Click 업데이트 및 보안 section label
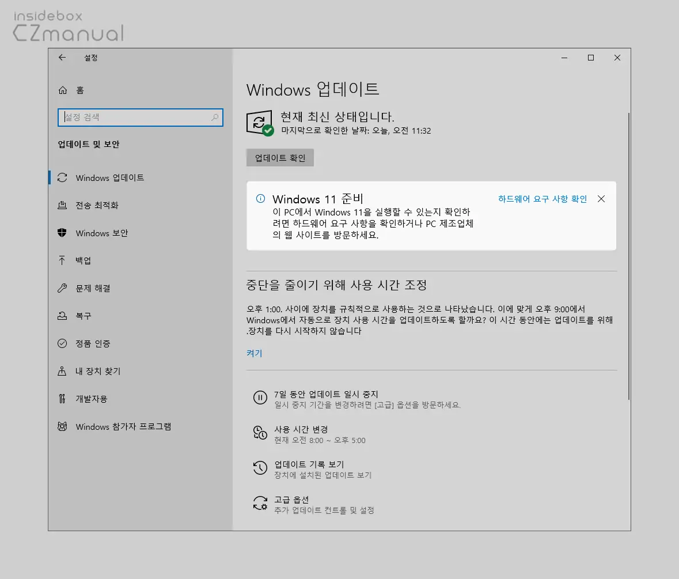 coord(89,144)
